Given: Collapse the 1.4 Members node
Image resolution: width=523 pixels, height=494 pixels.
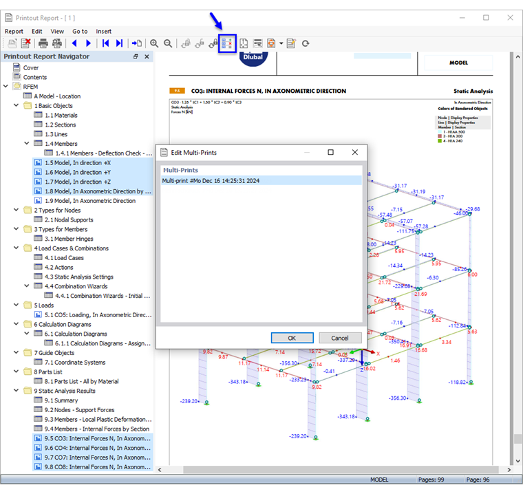Looking at the screenshot, I should click(x=27, y=143).
